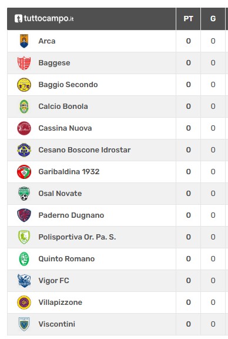This screenshot has height=339, width=228.
Task: Open the Osal Novate soccer-ball crest
Action: point(24,194)
